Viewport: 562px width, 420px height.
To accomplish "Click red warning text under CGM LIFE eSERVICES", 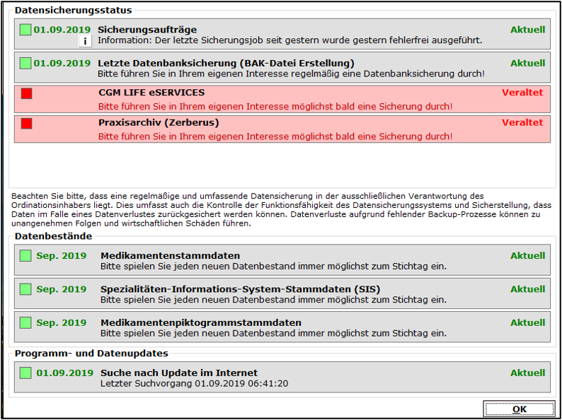I will point(275,107).
